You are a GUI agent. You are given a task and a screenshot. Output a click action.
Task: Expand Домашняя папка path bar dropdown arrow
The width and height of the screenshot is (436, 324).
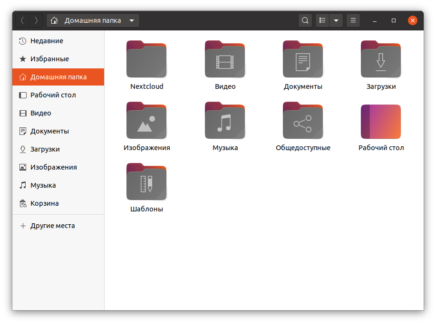coord(132,20)
